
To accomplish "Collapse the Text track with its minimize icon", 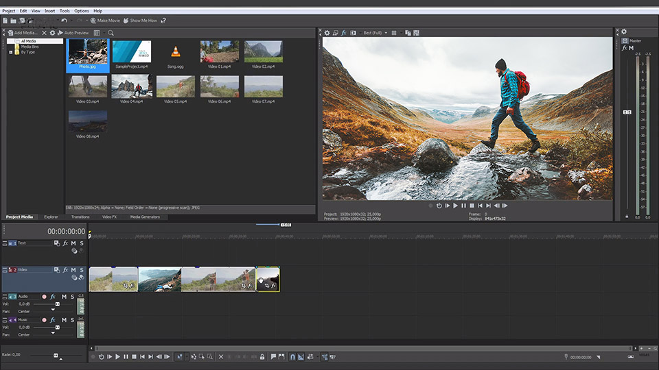I will (5, 243).
